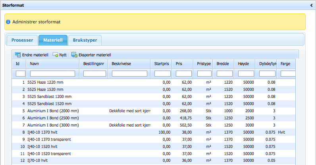This screenshot has width=316, height=165.
Task: Open the Brukstyper tab
Action: pyautogui.click(x=85, y=40)
